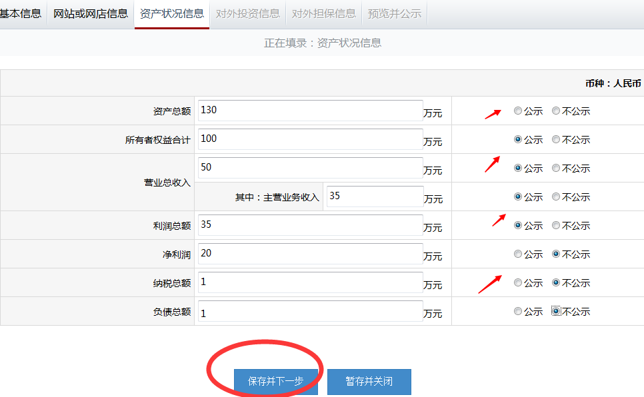
Task: Click the 主营业务收入 input showing 35
Action: pos(374,196)
